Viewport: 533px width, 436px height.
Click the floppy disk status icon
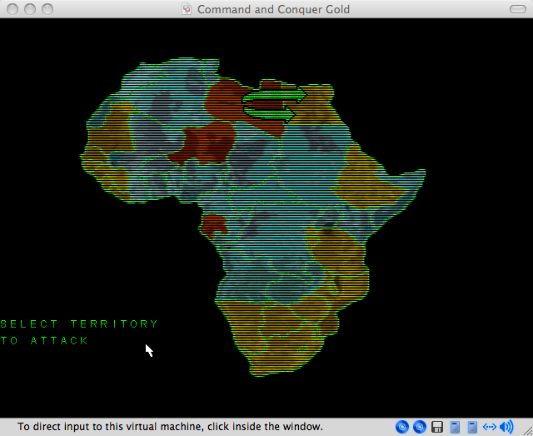pos(437,427)
